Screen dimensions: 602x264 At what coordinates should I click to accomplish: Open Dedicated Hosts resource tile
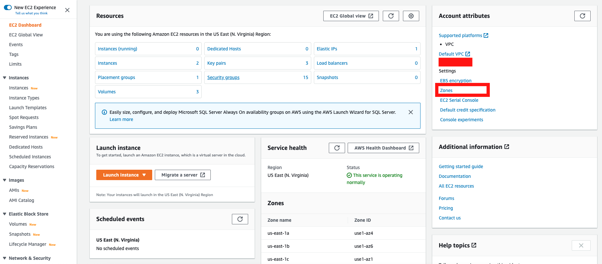tap(258, 49)
